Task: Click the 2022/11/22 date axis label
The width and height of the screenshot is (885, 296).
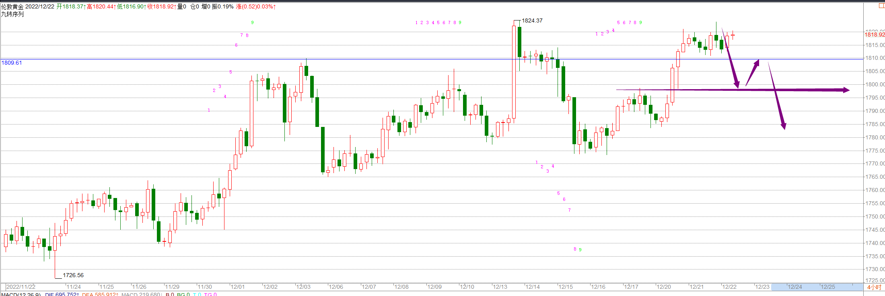Action: pyautogui.click(x=21, y=287)
